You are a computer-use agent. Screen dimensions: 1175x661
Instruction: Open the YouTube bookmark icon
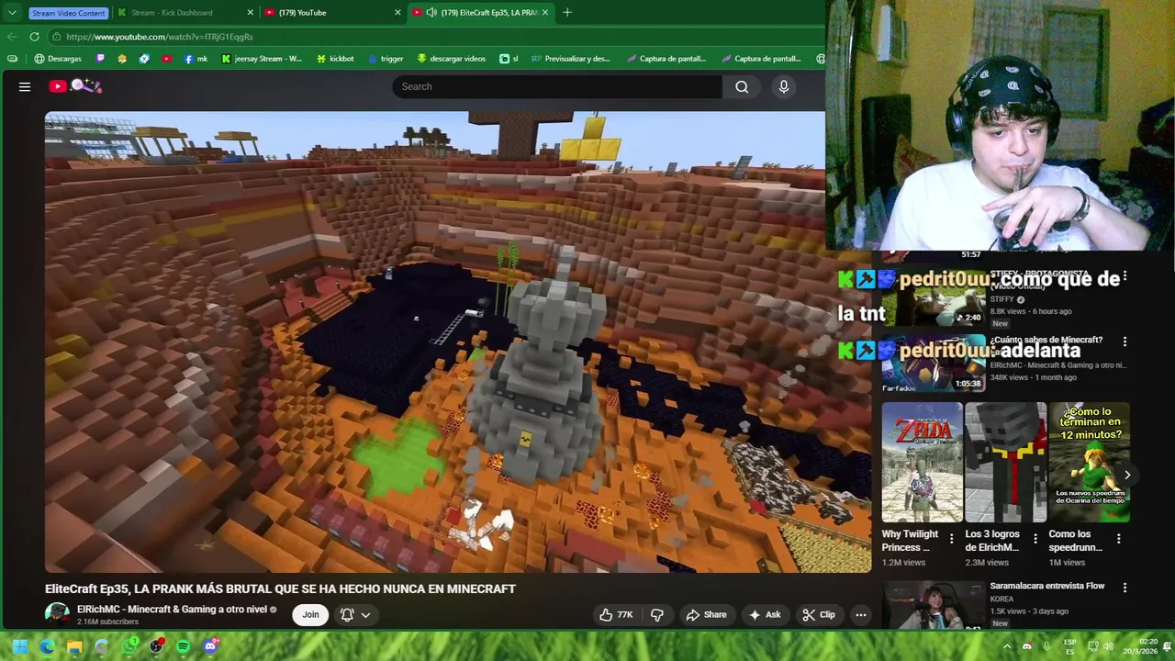click(166, 59)
